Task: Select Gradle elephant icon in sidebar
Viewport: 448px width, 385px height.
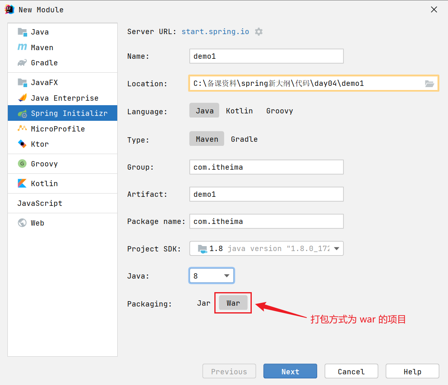Action: coord(22,62)
